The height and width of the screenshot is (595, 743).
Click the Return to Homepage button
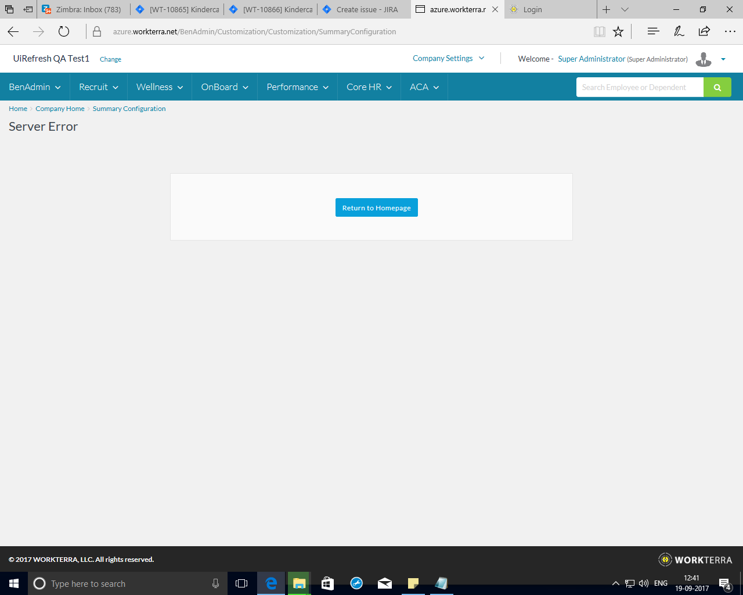[x=376, y=207]
